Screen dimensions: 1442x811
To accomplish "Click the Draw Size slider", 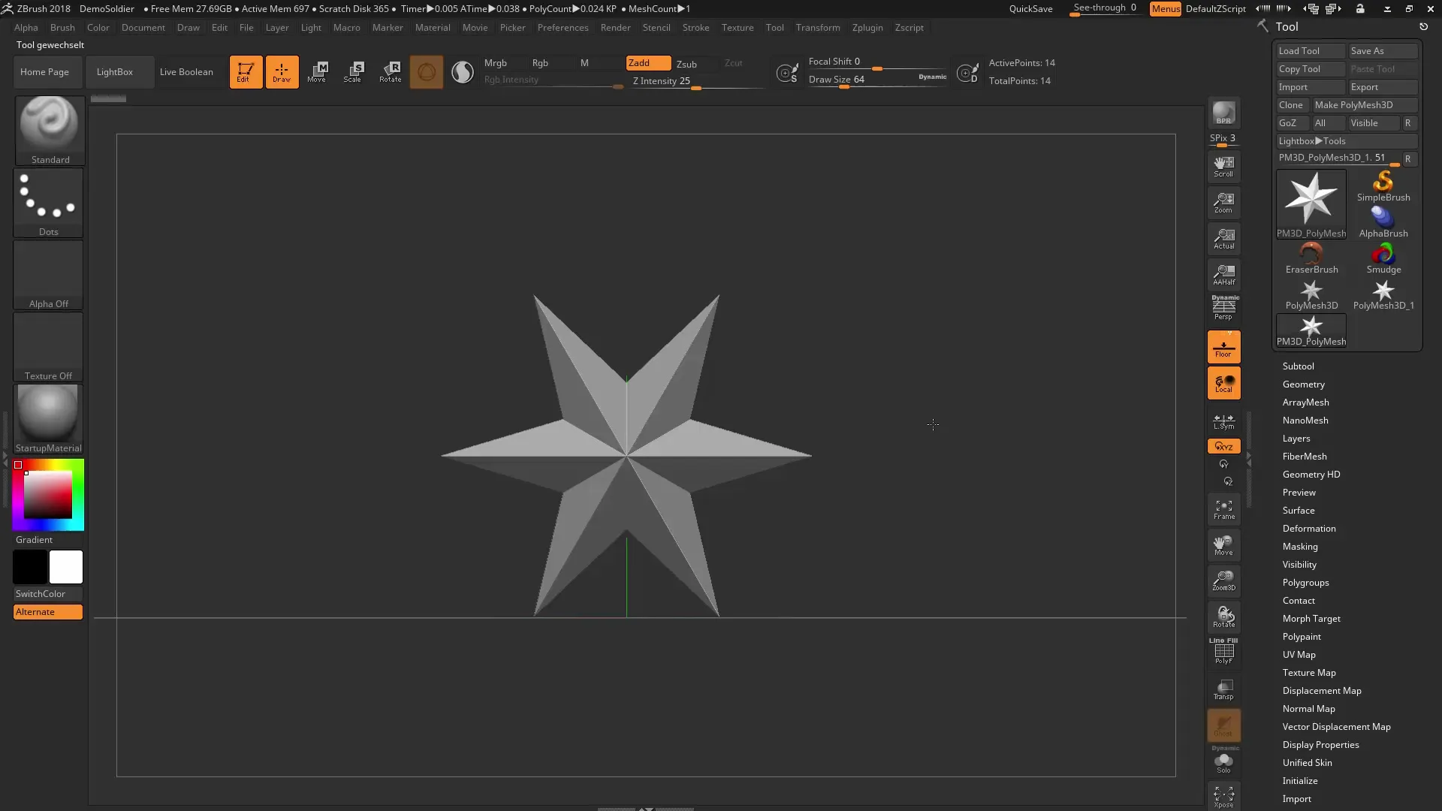I will point(877,80).
